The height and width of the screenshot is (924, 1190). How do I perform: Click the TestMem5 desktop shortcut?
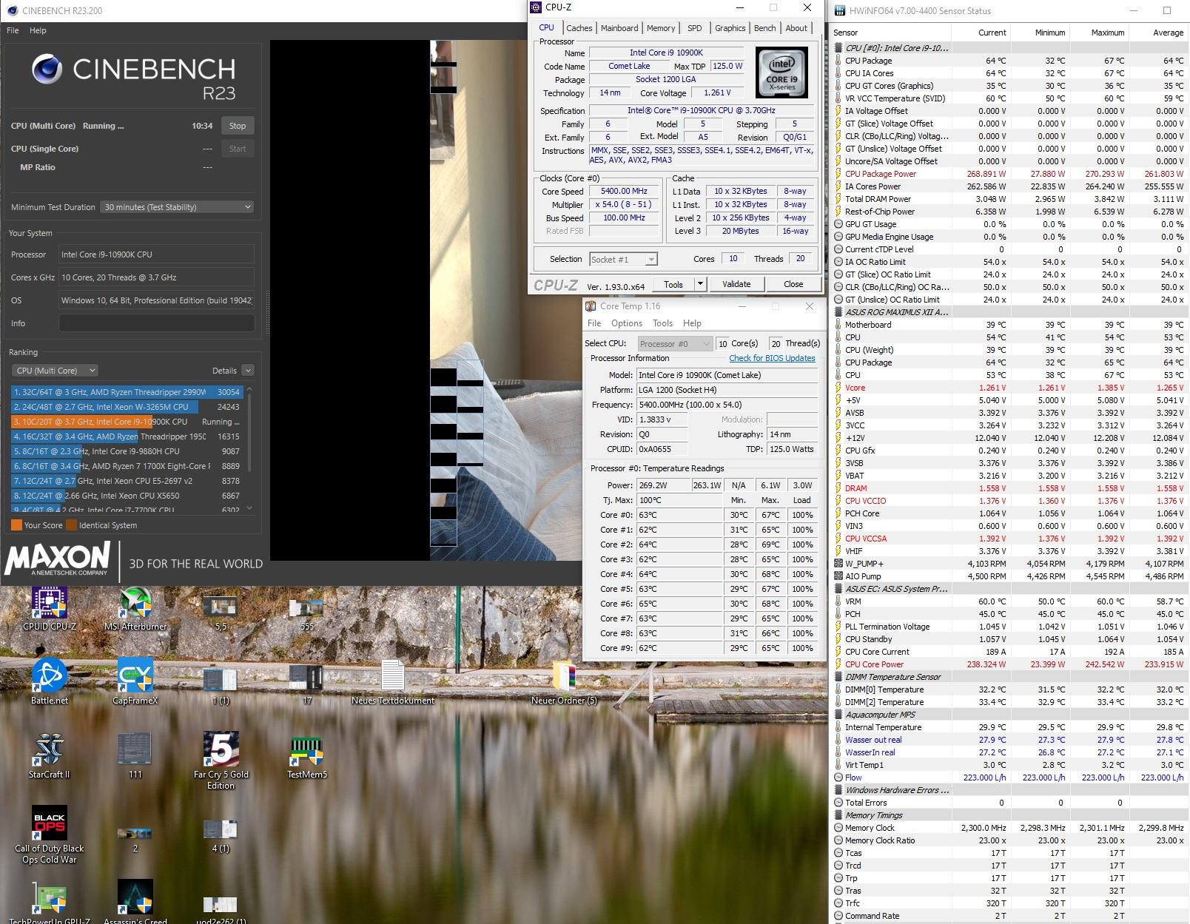pos(307,755)
